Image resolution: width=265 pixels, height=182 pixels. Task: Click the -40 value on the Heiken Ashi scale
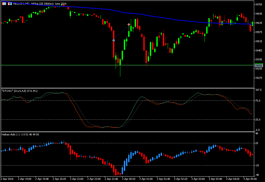tap(257, 175)
